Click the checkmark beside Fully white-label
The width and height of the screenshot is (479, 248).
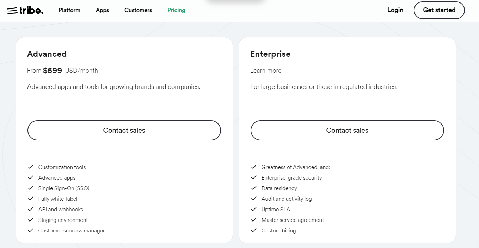click(31, 199)
